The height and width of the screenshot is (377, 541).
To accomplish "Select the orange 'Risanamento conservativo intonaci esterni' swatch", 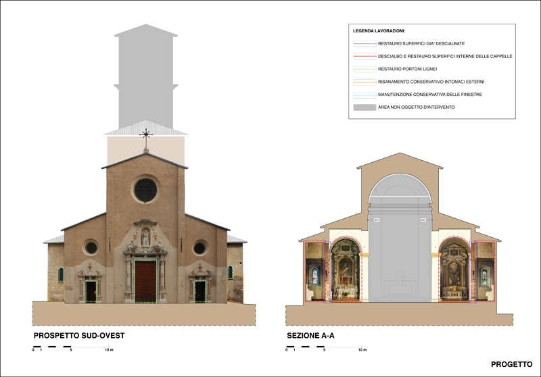I will [x=365, y=82].
